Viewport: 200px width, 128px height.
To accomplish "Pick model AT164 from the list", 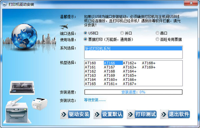I will (90, 80).
